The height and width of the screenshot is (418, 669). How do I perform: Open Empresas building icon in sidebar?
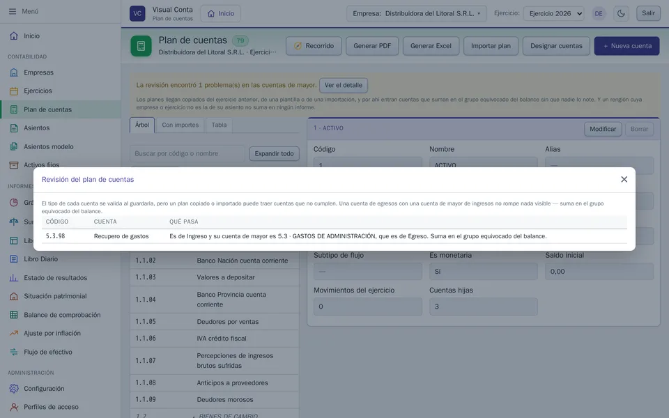click(x=14, y=72)
